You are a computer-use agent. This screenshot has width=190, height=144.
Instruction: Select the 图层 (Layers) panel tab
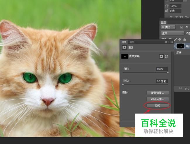click(x=164, y=23)
